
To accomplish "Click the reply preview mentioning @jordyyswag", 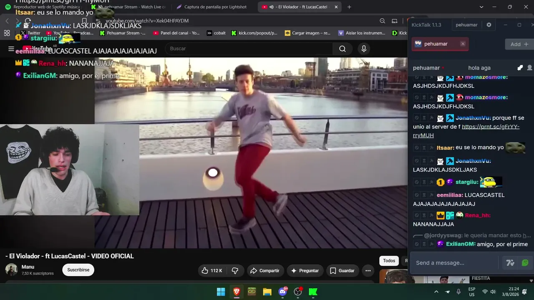I will [x=473, y=235].
